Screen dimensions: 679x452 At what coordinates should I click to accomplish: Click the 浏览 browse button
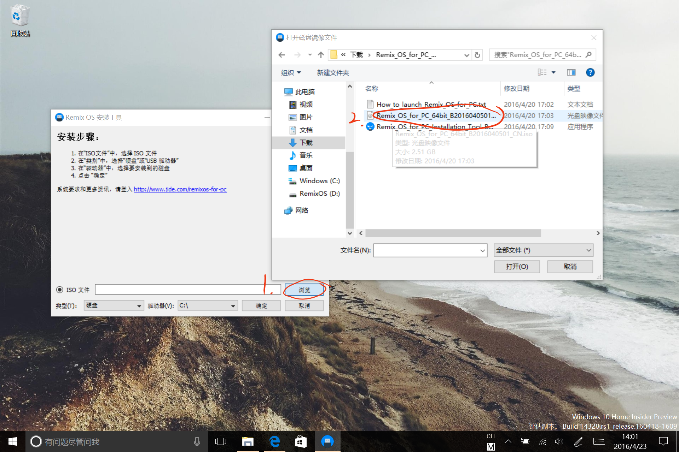(x=304, y=290)
